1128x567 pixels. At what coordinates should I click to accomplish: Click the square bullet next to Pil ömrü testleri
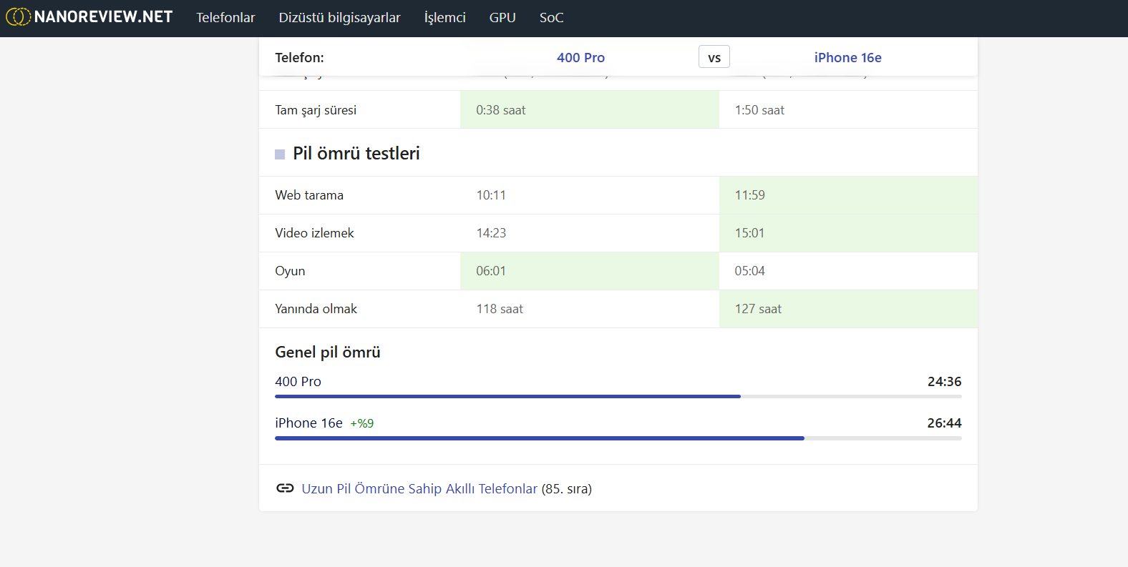[280, 154]
